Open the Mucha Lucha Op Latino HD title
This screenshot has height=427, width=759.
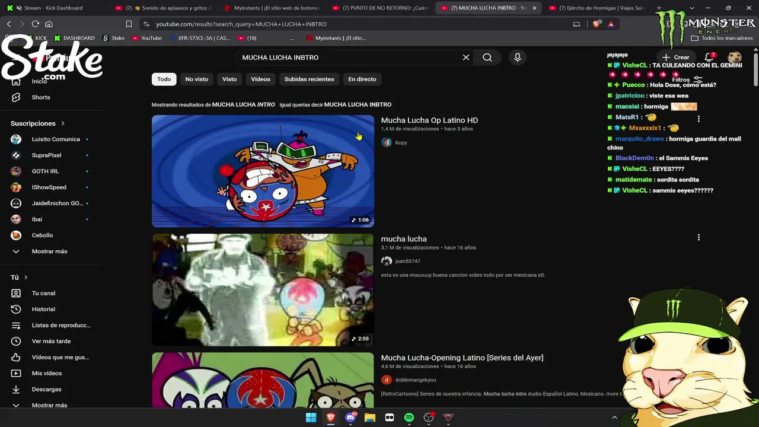[x=429, y=120]
